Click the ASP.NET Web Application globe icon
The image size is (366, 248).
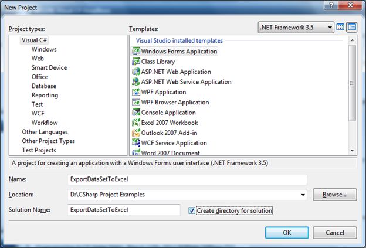(x=136, y=72)
